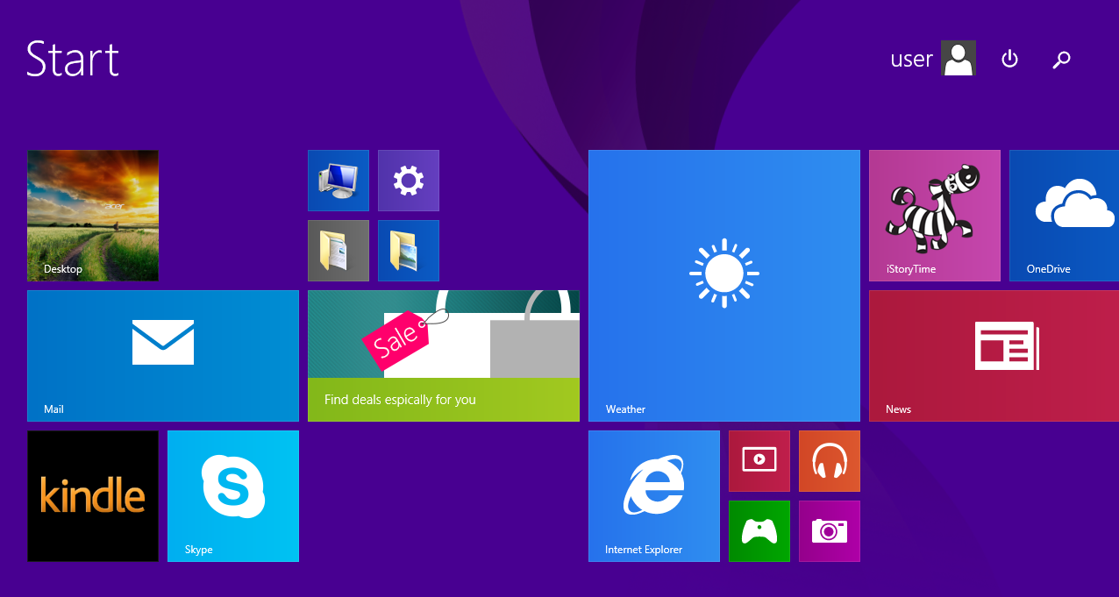This screenshot has height=597, width=1119.
Task: Open the Weather tile
Action: coord(724,286)
